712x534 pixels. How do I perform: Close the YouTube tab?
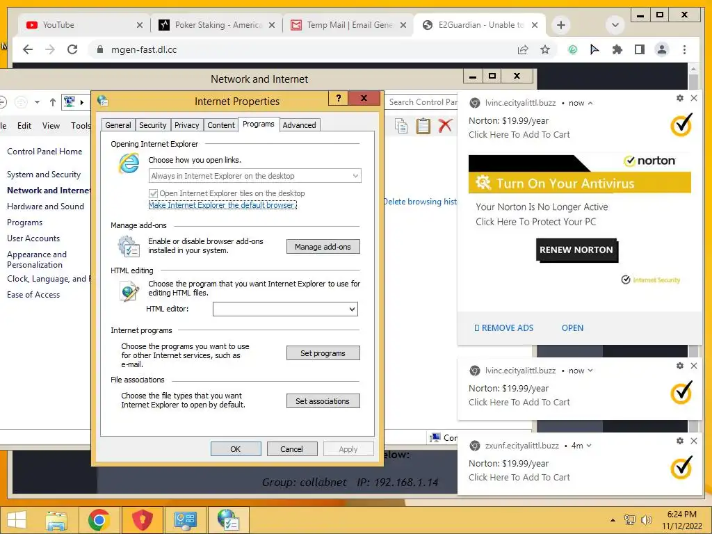coord(140,26)
